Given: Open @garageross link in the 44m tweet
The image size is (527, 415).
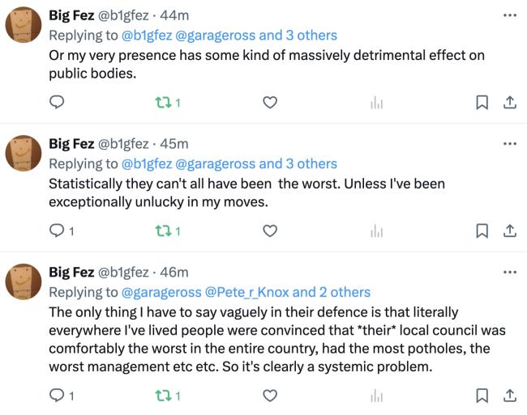Looking at the screenshot, I should click(215, 36).
